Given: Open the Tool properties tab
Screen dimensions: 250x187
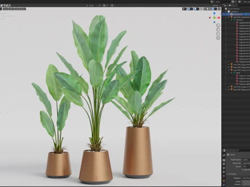Looking at the screenshot, I should [x=224, y=155].
